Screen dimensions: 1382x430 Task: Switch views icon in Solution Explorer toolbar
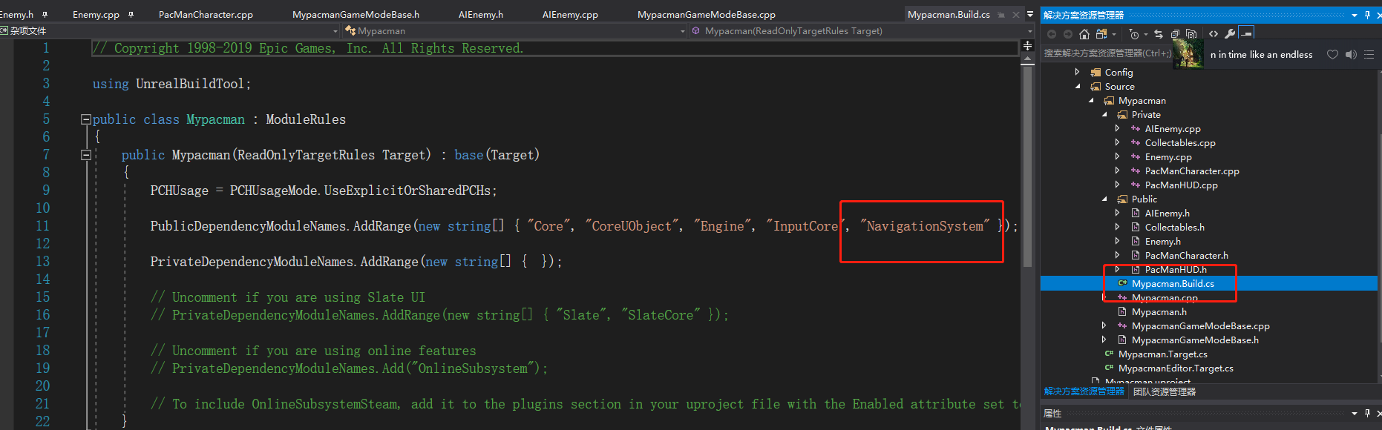pyautogui.click(x=1101, y=34)
